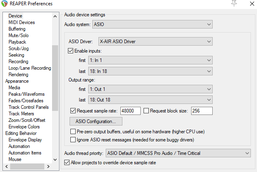This screenshot has width=257, height=172.
Task: Open the Recording preferences page
Action: tap(18, 62)
